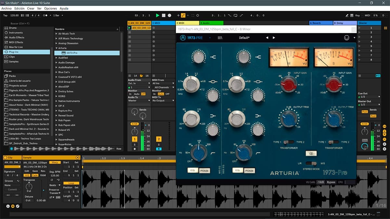Click the Groove hot-swap icon
The width and height of the screenshot is (390, 219).
(18, 181)
